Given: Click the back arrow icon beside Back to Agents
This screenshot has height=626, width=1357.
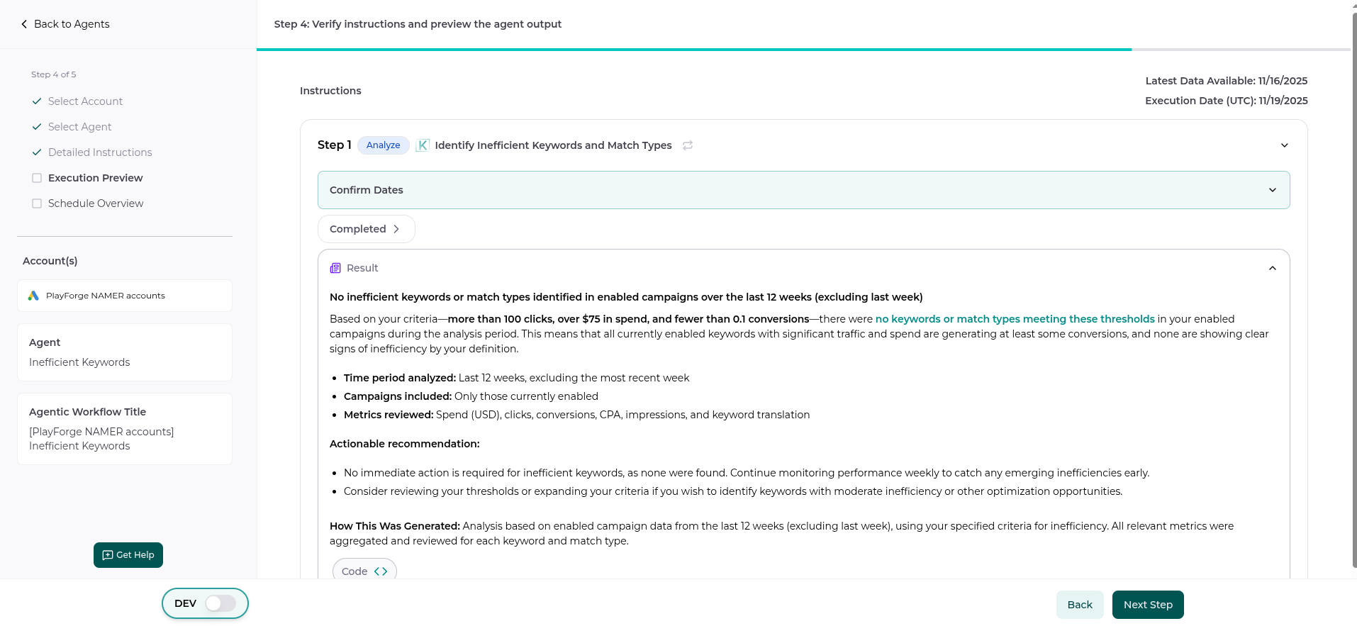Looking at the screenshot, I should click(24, 24).
